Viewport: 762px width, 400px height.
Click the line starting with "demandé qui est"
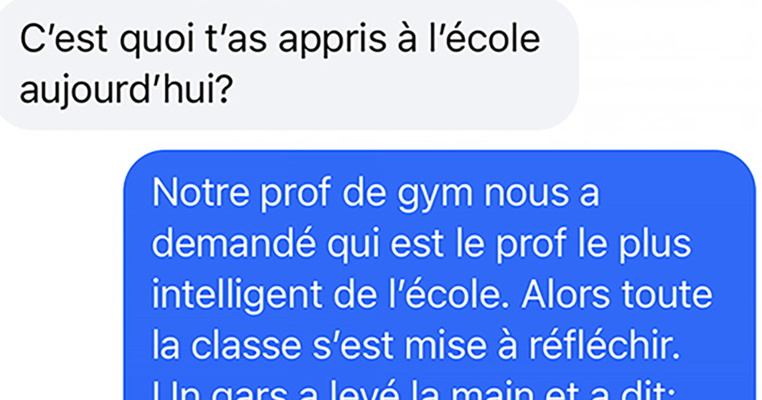coord(421,246)
